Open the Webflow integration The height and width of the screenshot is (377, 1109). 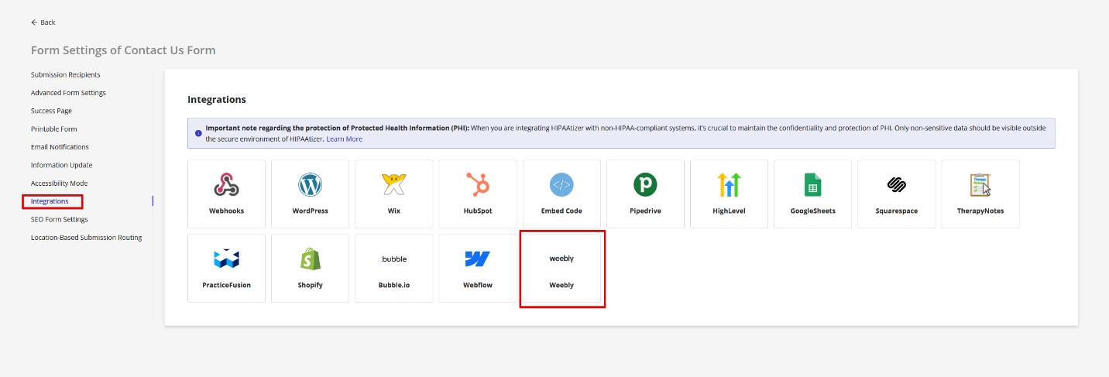click(x=477, y=268)
